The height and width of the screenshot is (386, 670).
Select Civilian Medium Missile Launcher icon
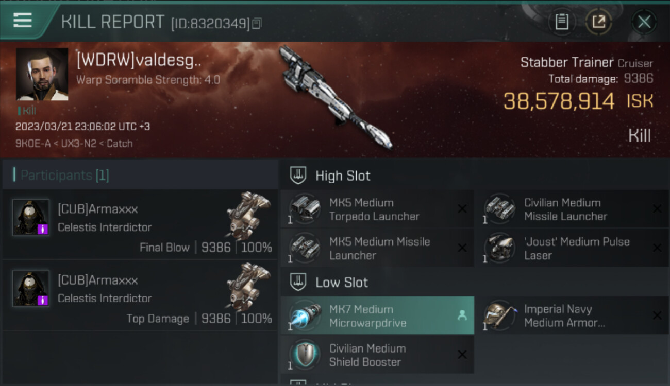(x=499, y=208)
